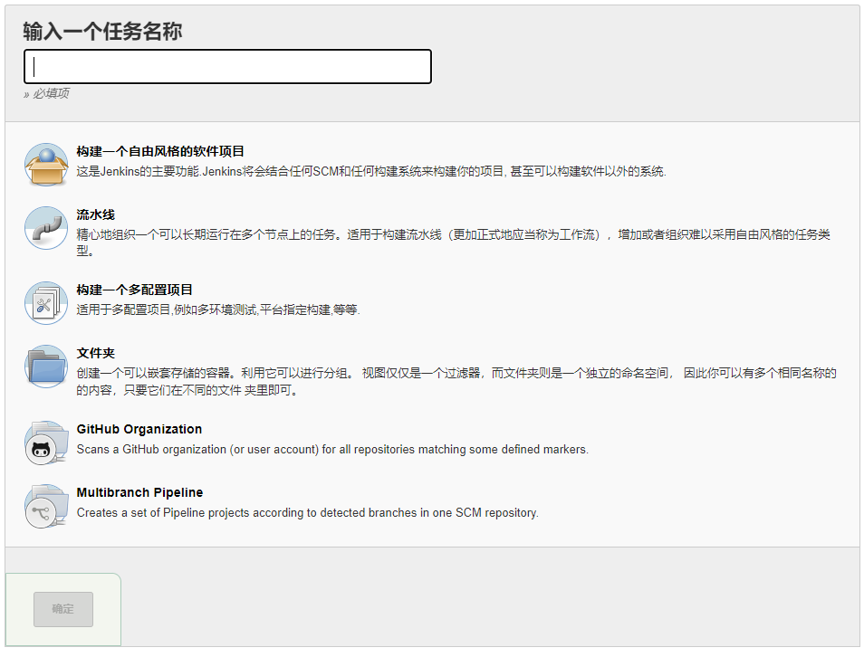Viewport: 864px width, 657px height.
Task: Click description 'Scans a GitHub organization'
Action: 332,450
